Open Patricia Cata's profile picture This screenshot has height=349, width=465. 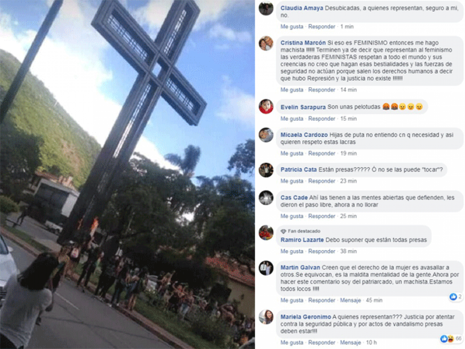(x=266, y=170)
